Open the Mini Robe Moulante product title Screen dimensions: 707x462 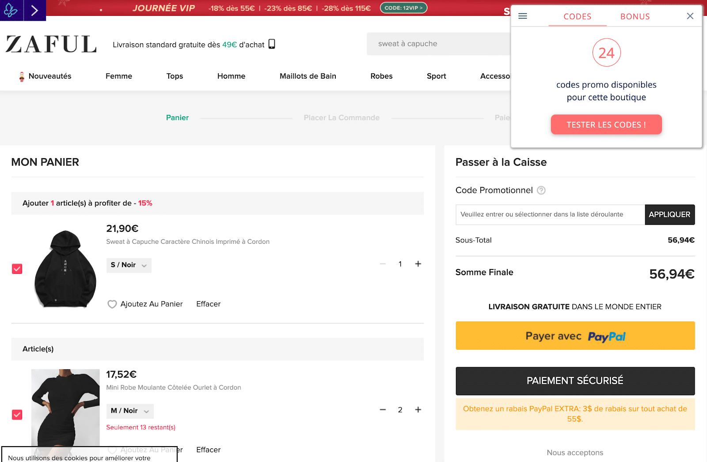click(174, 387)
